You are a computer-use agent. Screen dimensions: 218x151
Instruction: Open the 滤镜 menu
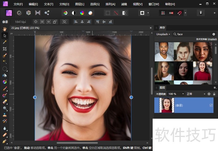point(124,4)
